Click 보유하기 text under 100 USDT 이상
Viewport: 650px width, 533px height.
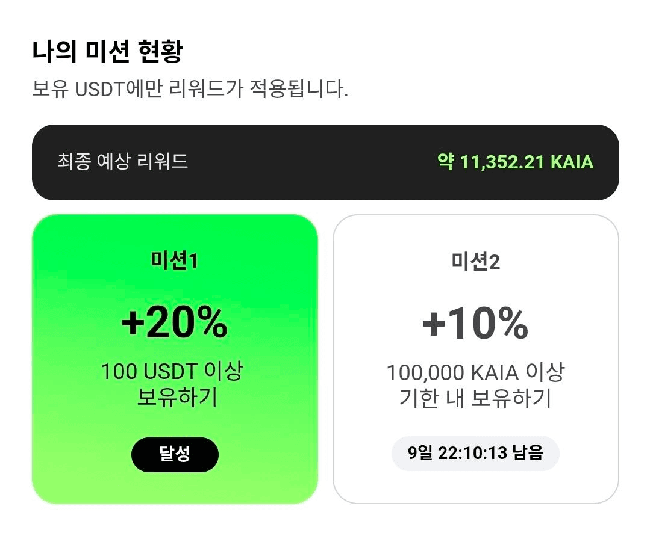(177, 398)
